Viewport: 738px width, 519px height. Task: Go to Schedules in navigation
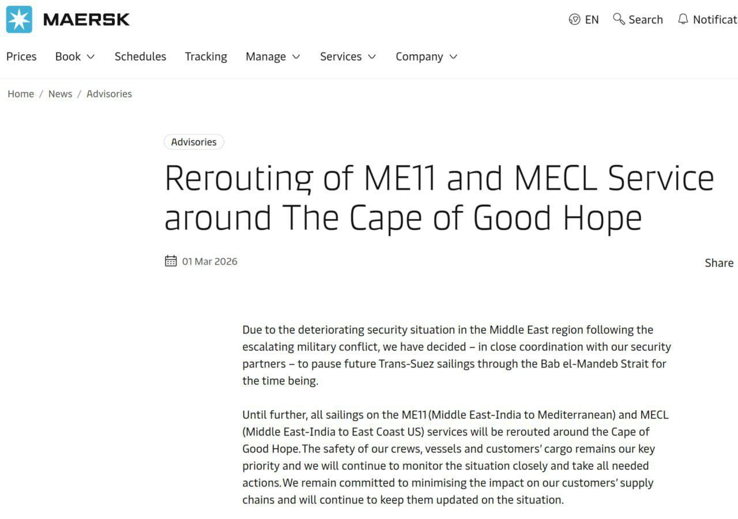pyautogui.click(x=140, y=56)
